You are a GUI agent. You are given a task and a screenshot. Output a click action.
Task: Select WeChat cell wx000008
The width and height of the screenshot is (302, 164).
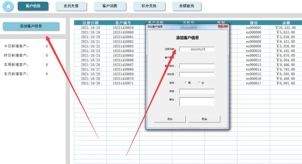pyautogui.click(x=253, y=42)
